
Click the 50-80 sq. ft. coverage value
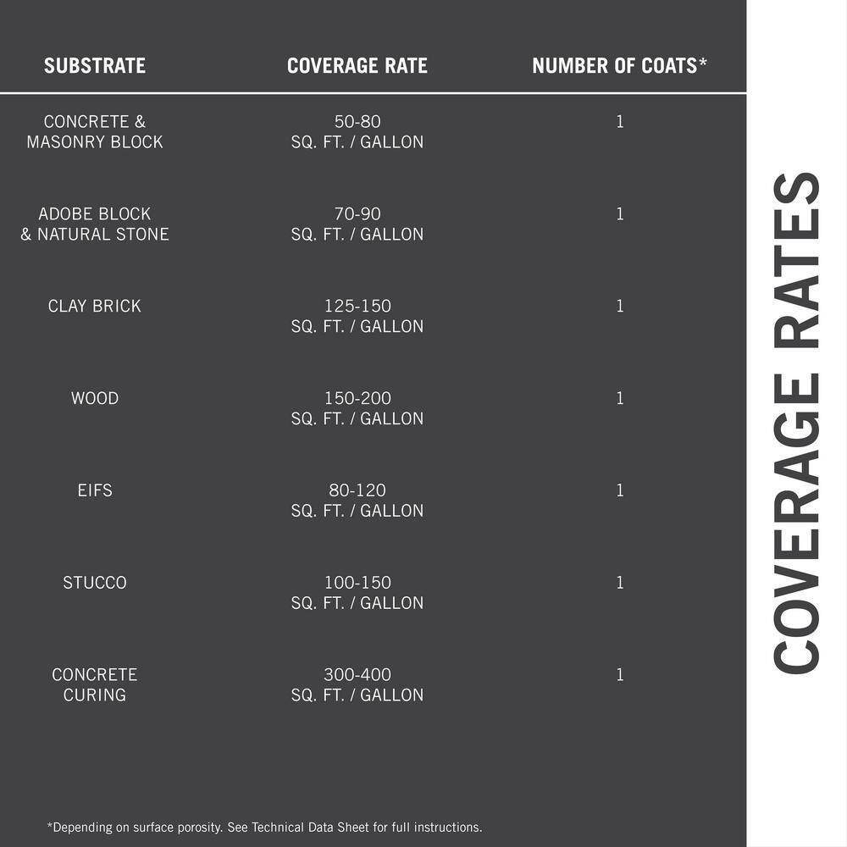coord(357,132)
